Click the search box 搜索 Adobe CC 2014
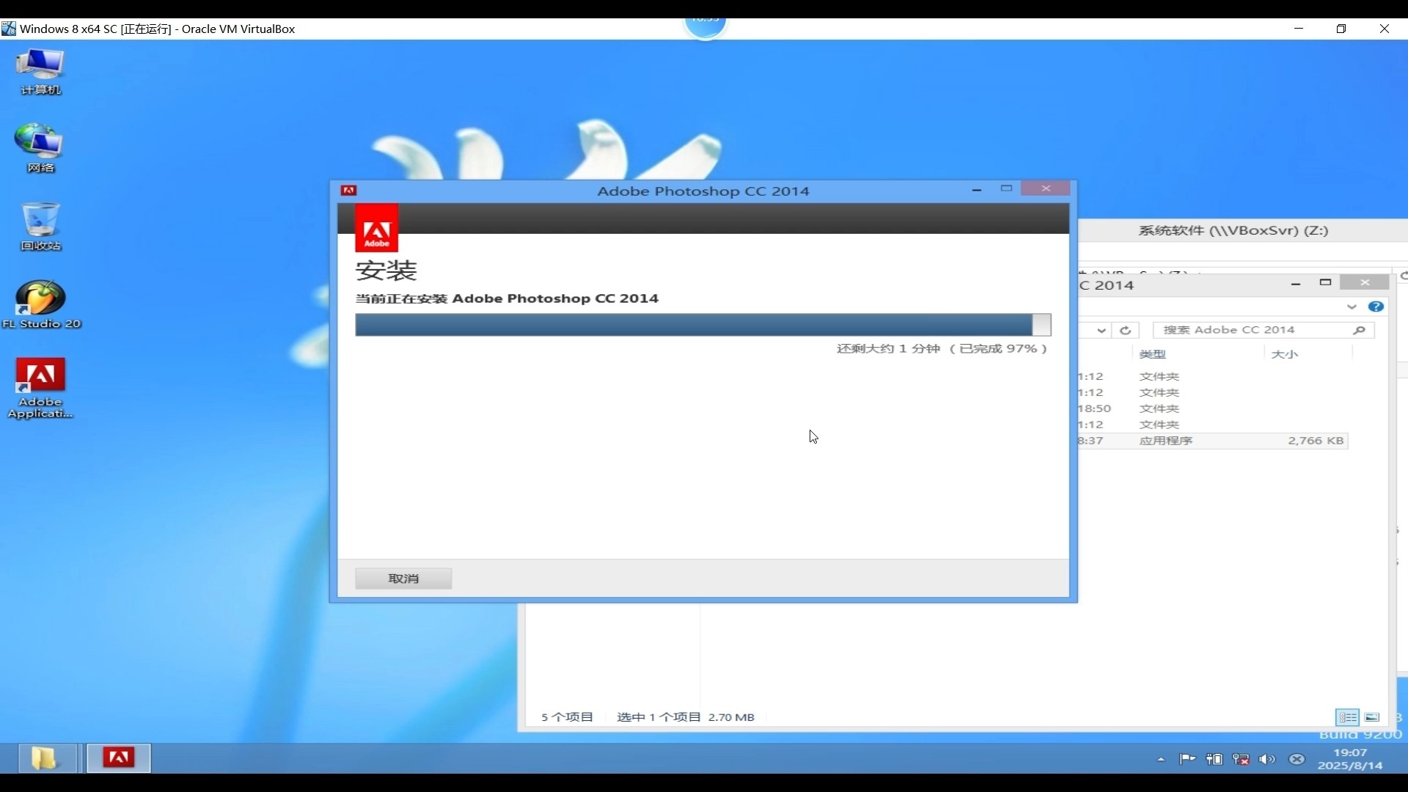Screen dimensions: 1408x792 point(1264,330)
